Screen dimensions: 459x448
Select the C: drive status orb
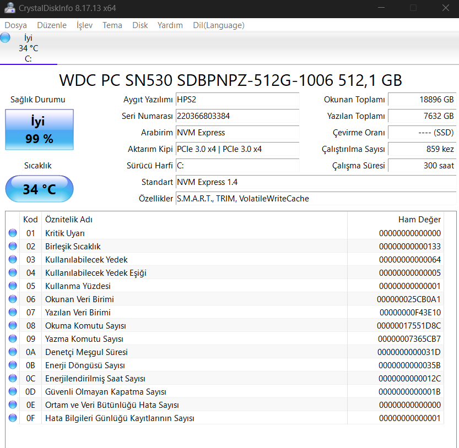(5, 38)
